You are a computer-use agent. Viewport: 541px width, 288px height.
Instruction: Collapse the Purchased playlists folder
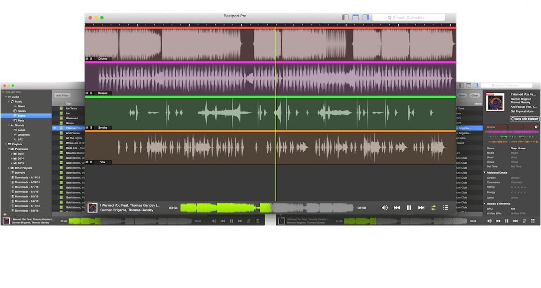point(9,149)
